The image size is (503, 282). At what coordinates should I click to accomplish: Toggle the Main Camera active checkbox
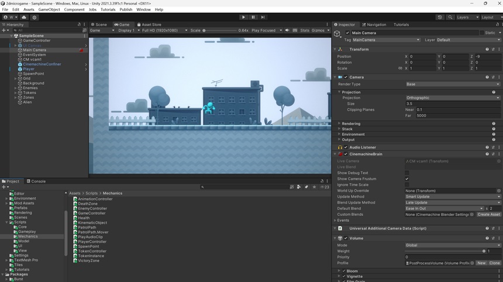point(347,33)
